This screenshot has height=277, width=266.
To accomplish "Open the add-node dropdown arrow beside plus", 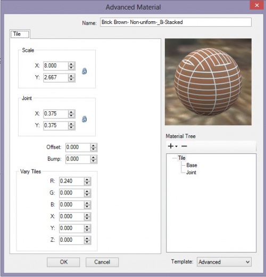I will click(x=176, y=146).
